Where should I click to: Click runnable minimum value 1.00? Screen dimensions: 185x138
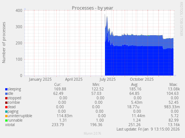tap(100, 120)
